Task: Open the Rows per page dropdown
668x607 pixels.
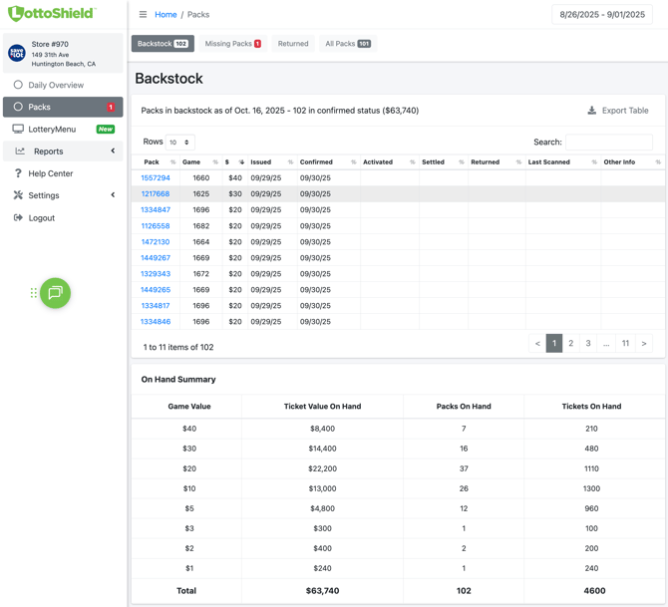Action: click(x=179, y=143)
